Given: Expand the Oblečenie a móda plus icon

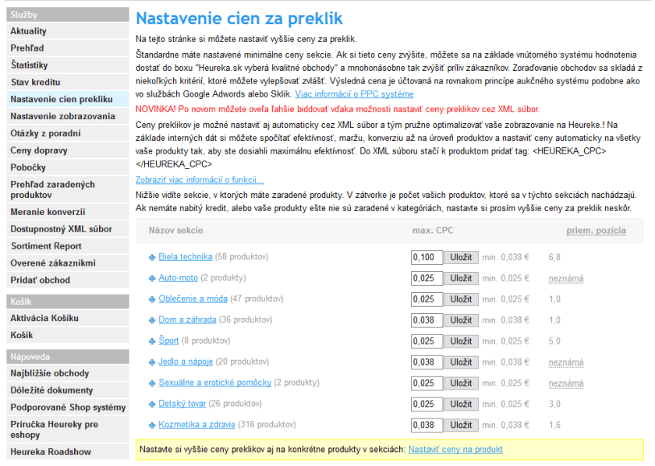Looking at the screenshot, I should [x=152, y=299].
